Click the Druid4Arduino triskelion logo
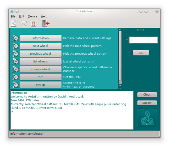Image resolution: width=169 pixels, height=146 pixels. click(147, 118)
